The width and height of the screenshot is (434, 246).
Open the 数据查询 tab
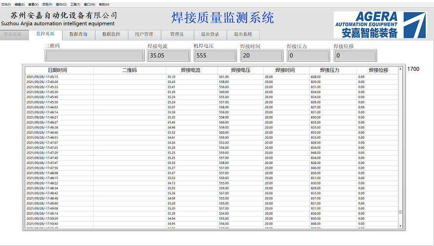point(79,35)
